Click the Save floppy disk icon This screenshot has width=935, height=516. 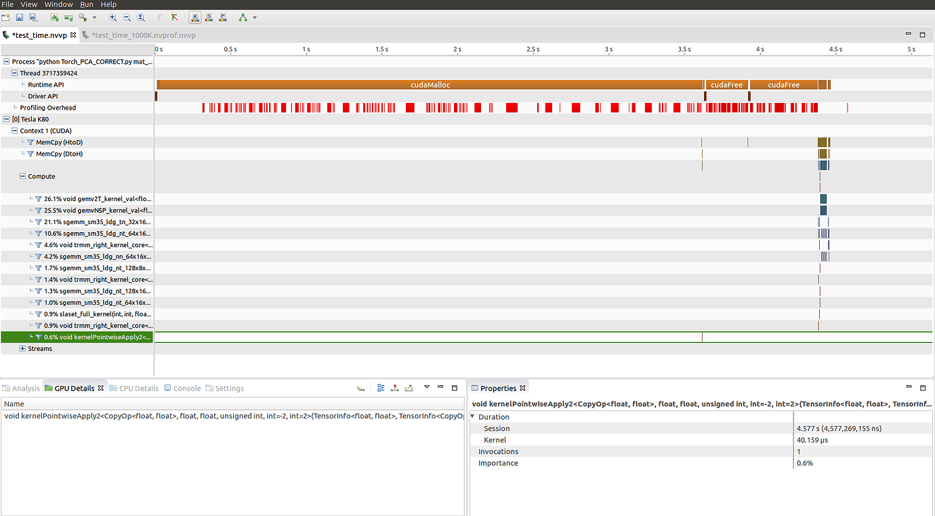click(x=20, y=17)
